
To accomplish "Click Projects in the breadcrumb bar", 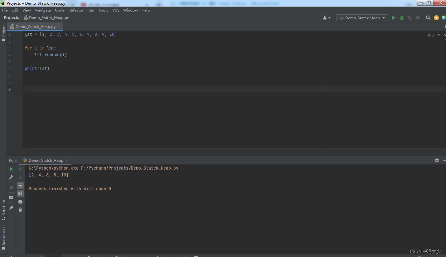I will pyautogui.click(x=11, y=18).
